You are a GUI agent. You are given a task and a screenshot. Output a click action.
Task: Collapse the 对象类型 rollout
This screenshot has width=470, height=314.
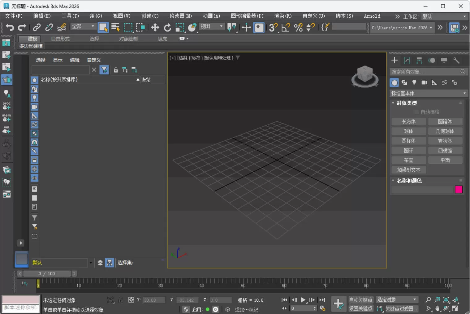(393, 103)
